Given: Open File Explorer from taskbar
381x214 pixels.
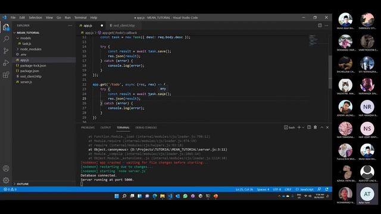Looking at the screenshot, I should coord(163,196).
